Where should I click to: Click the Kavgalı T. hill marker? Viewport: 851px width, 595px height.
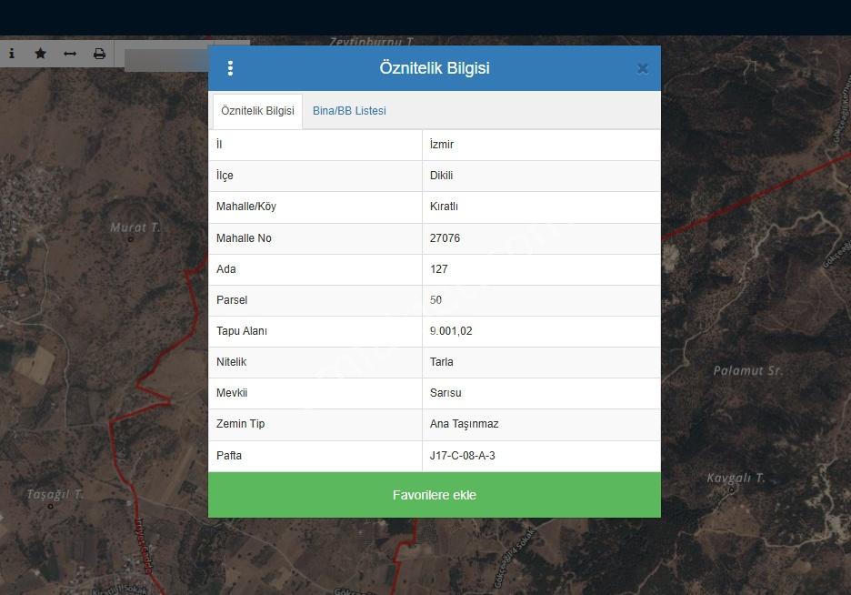click(x=731, y=490)
